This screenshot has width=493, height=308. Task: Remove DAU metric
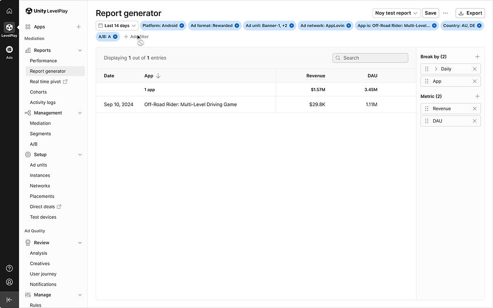(x=475, y=121)
